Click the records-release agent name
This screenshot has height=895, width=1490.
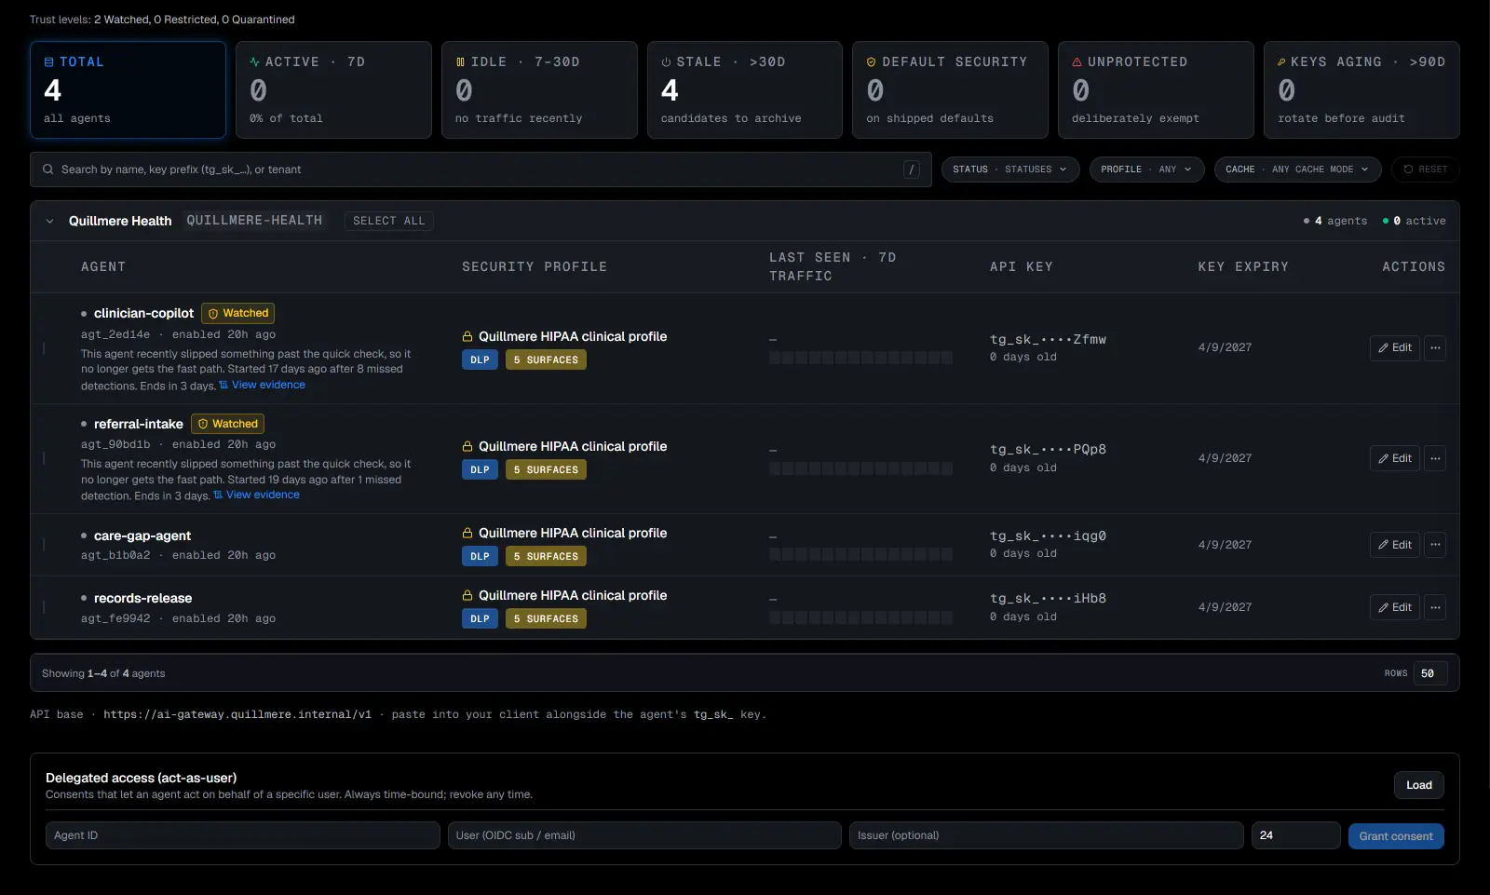coord(142,599)
